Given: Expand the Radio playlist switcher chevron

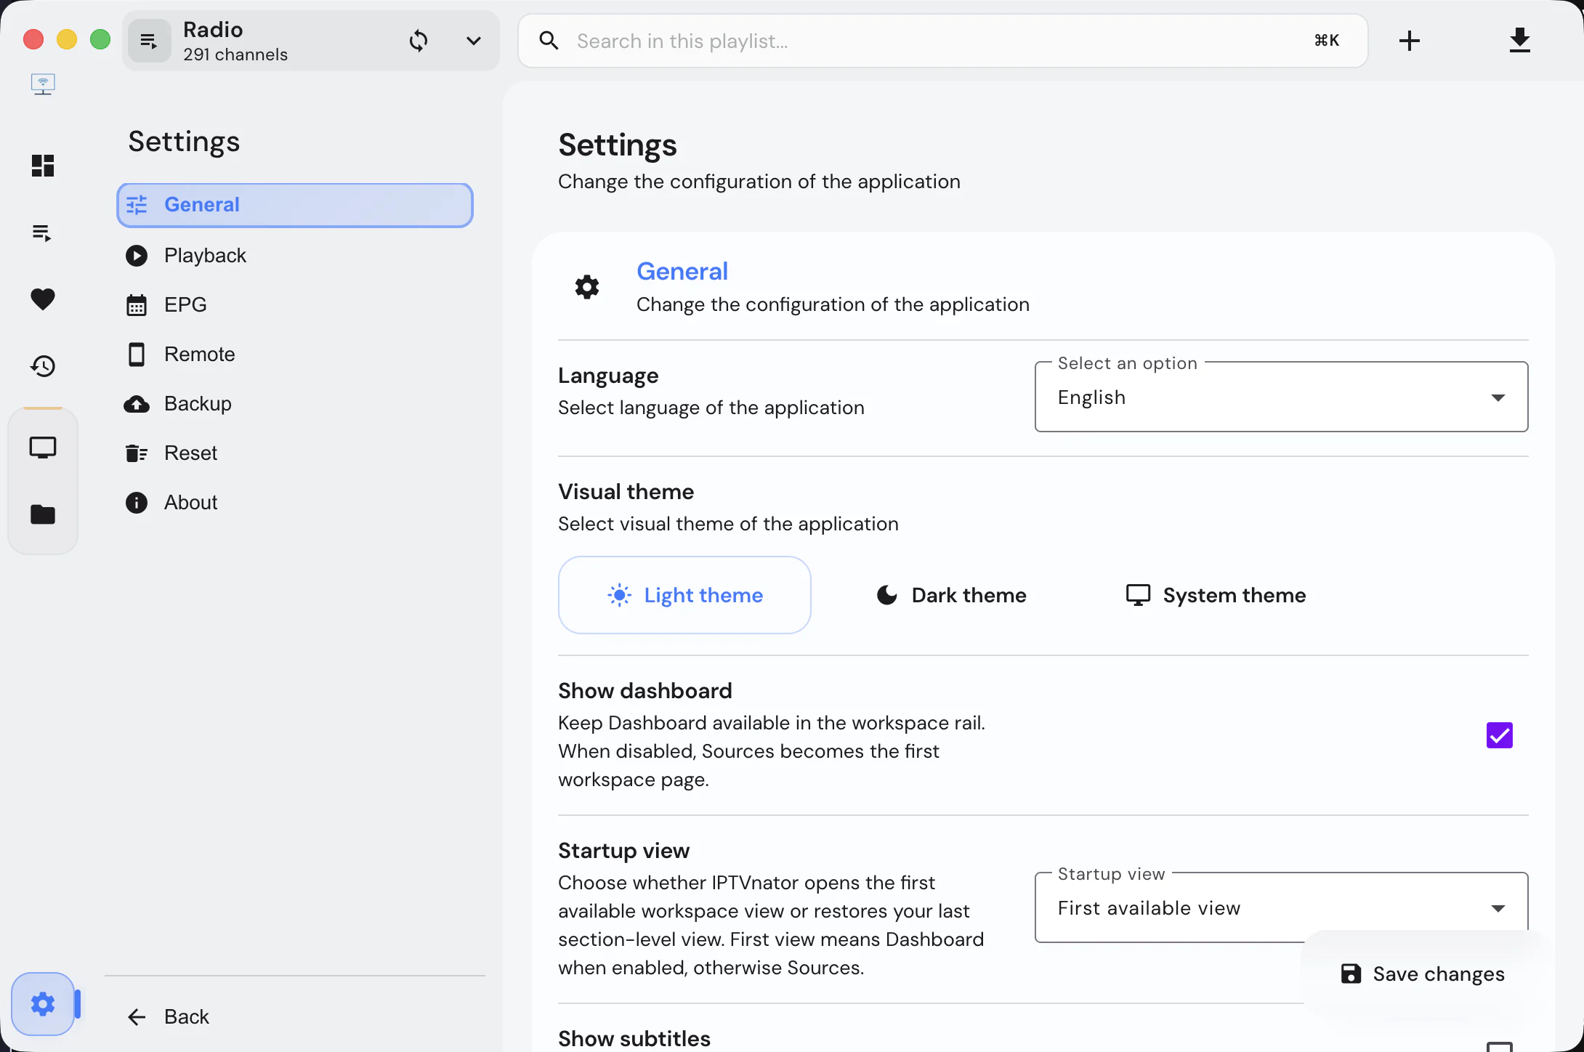Looking at the screenshot, I should point(474,41).
